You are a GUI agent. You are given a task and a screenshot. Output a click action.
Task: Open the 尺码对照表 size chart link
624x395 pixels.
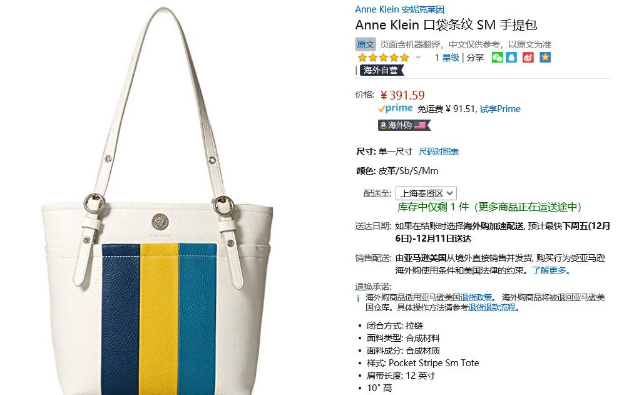click(x=439, y=151)
